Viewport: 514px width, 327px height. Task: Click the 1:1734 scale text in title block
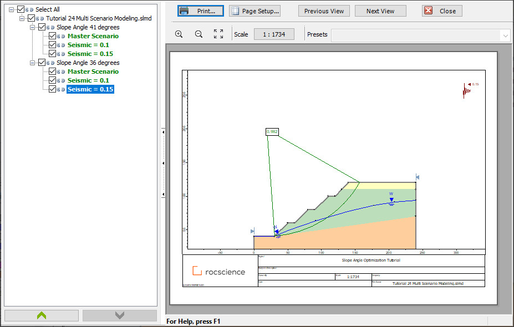tap(353, 277)
